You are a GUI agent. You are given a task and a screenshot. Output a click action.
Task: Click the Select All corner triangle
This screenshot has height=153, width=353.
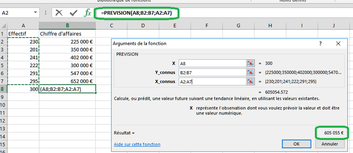[4, 25]
